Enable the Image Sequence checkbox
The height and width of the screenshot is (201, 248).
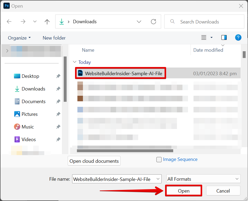tap(159, 160)
